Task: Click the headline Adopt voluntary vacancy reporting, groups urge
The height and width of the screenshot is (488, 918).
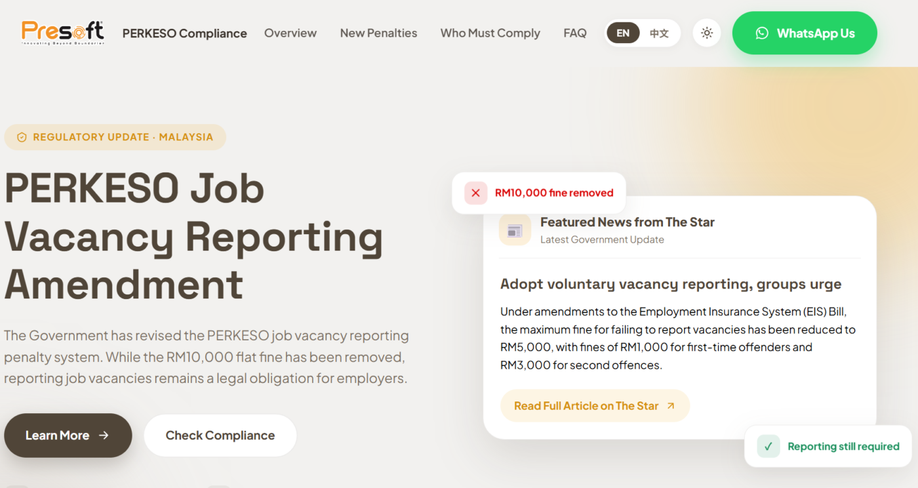Action: coord(671,284)
